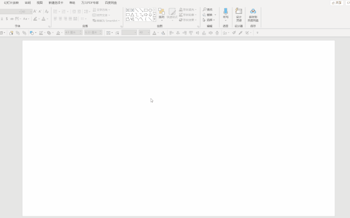Select the oval shape in shapes gallery
This screenshot has height=218, width=350.
(x=150, y=10)
